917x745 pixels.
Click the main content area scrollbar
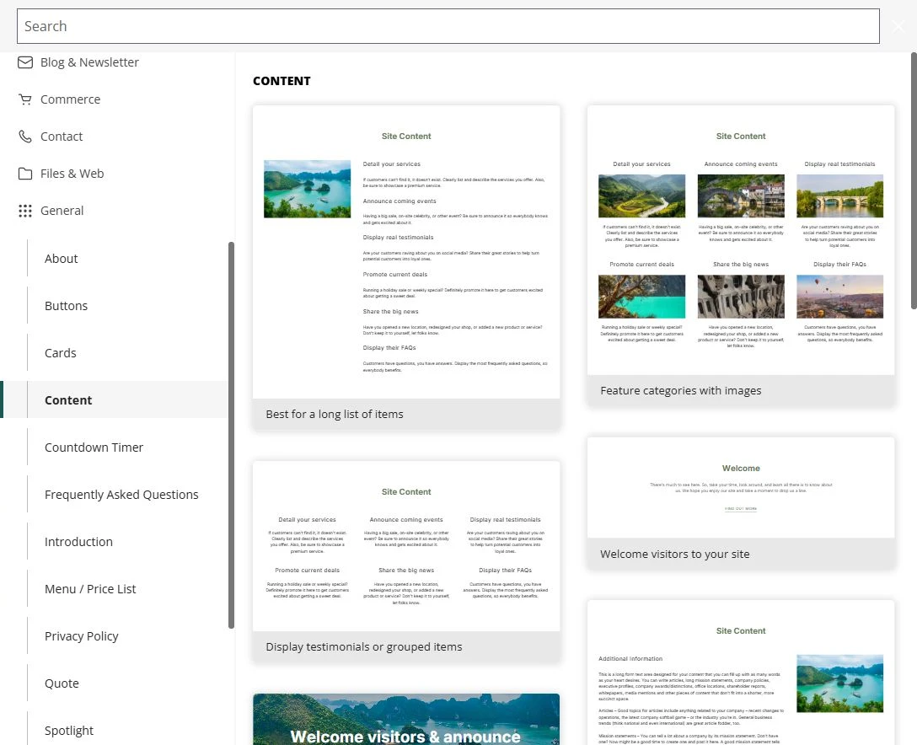click(x=914, y=180)
